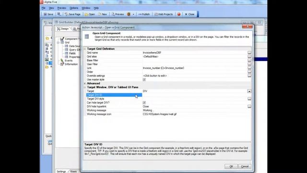This screenshot has height=173, width=307.
Task: Select Fields node in Grid Builder tree
Action: [71, 53]
